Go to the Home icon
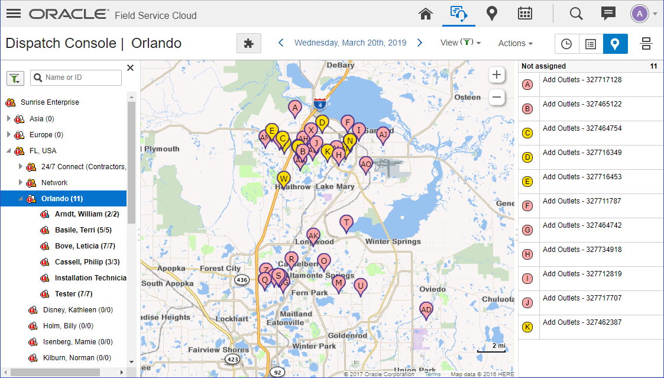Image resolution: width=664 pixels, height=378 pixels. (426, 14)
